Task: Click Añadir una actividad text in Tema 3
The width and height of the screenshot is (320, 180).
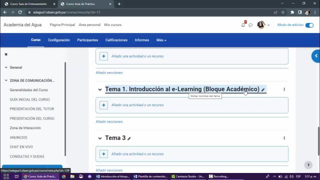Action: pyautogui.click(x=137, y=154)
